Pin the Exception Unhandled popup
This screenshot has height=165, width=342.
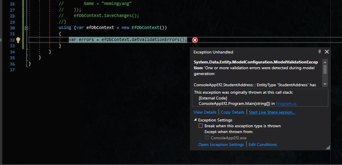[320, 52]
